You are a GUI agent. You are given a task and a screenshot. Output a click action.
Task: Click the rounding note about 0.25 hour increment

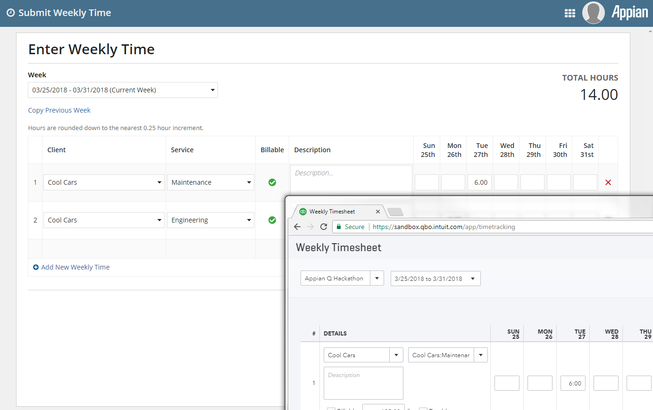(116, 128)
